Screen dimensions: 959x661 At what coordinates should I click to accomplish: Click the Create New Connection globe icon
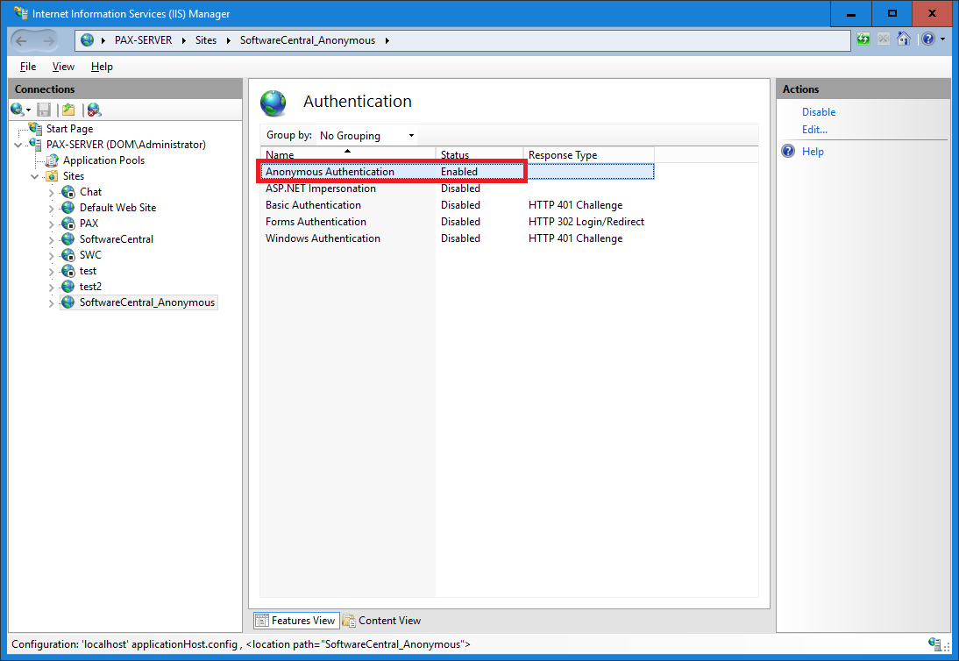coord(17,110)
